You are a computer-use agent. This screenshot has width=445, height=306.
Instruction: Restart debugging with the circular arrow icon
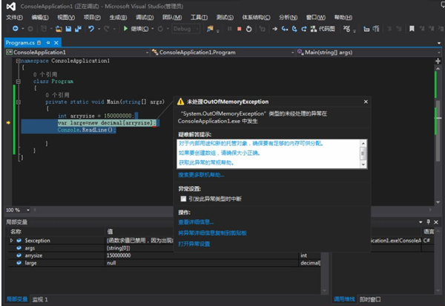tap(249, 29)
